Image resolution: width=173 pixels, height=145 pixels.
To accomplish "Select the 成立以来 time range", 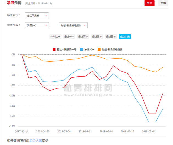I will coord(125,36).
